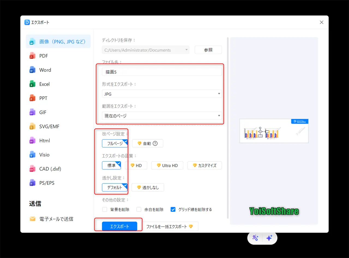Click the PDF file icon

coord(32,56)
